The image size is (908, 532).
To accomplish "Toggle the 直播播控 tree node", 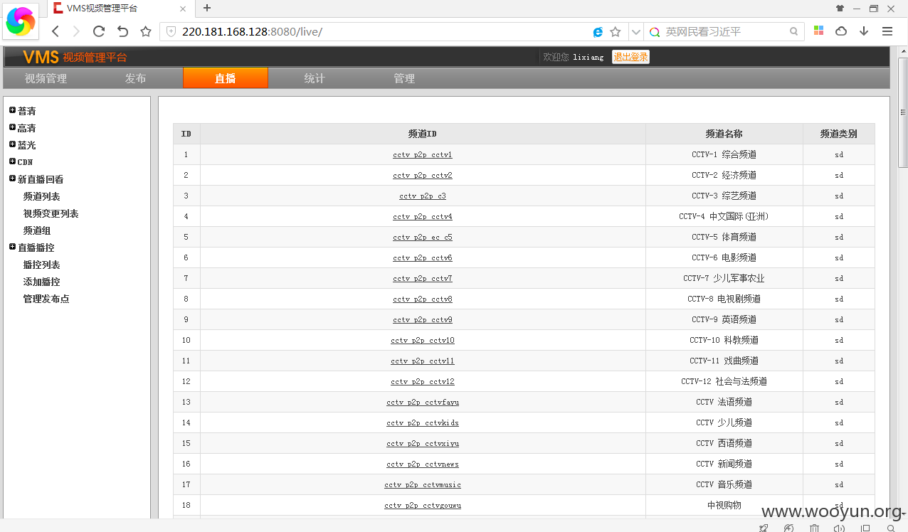I will pos(12,247).
